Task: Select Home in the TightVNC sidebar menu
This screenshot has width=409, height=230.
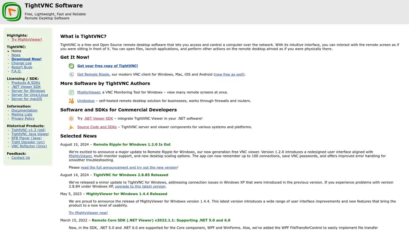Action: point(16,51)
